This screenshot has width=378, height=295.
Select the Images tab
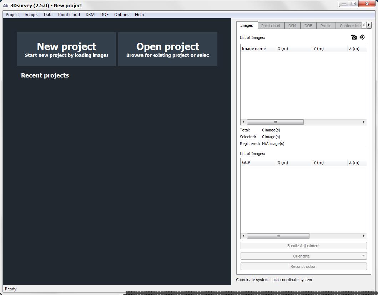[x=247, y=25]
